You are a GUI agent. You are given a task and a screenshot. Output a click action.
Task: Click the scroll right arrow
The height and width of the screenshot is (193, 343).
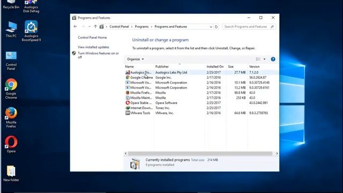[277, 153]
